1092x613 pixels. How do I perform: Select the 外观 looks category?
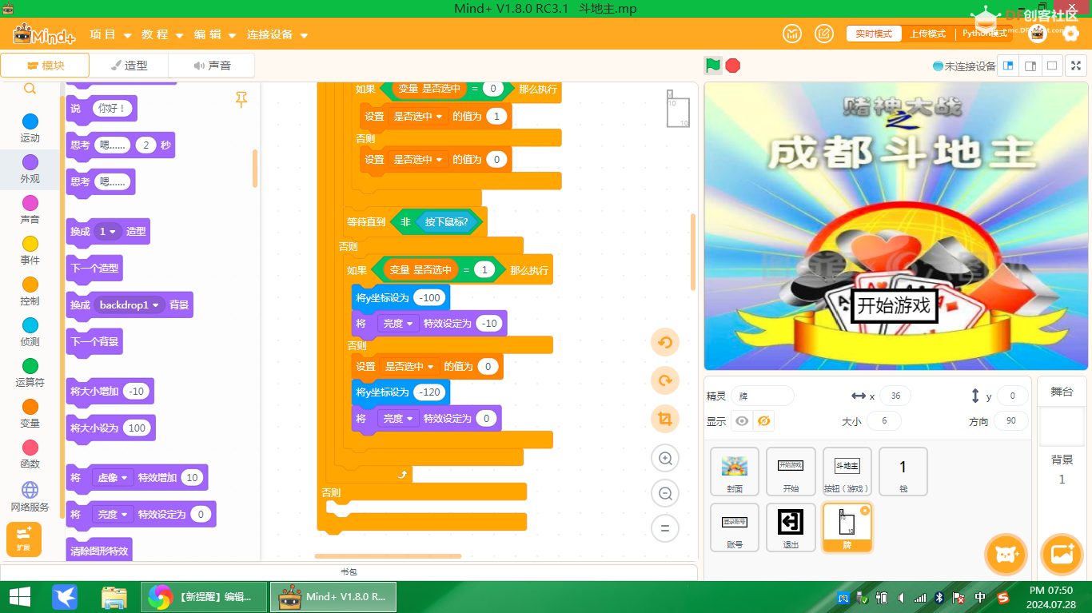pos(30,169)
